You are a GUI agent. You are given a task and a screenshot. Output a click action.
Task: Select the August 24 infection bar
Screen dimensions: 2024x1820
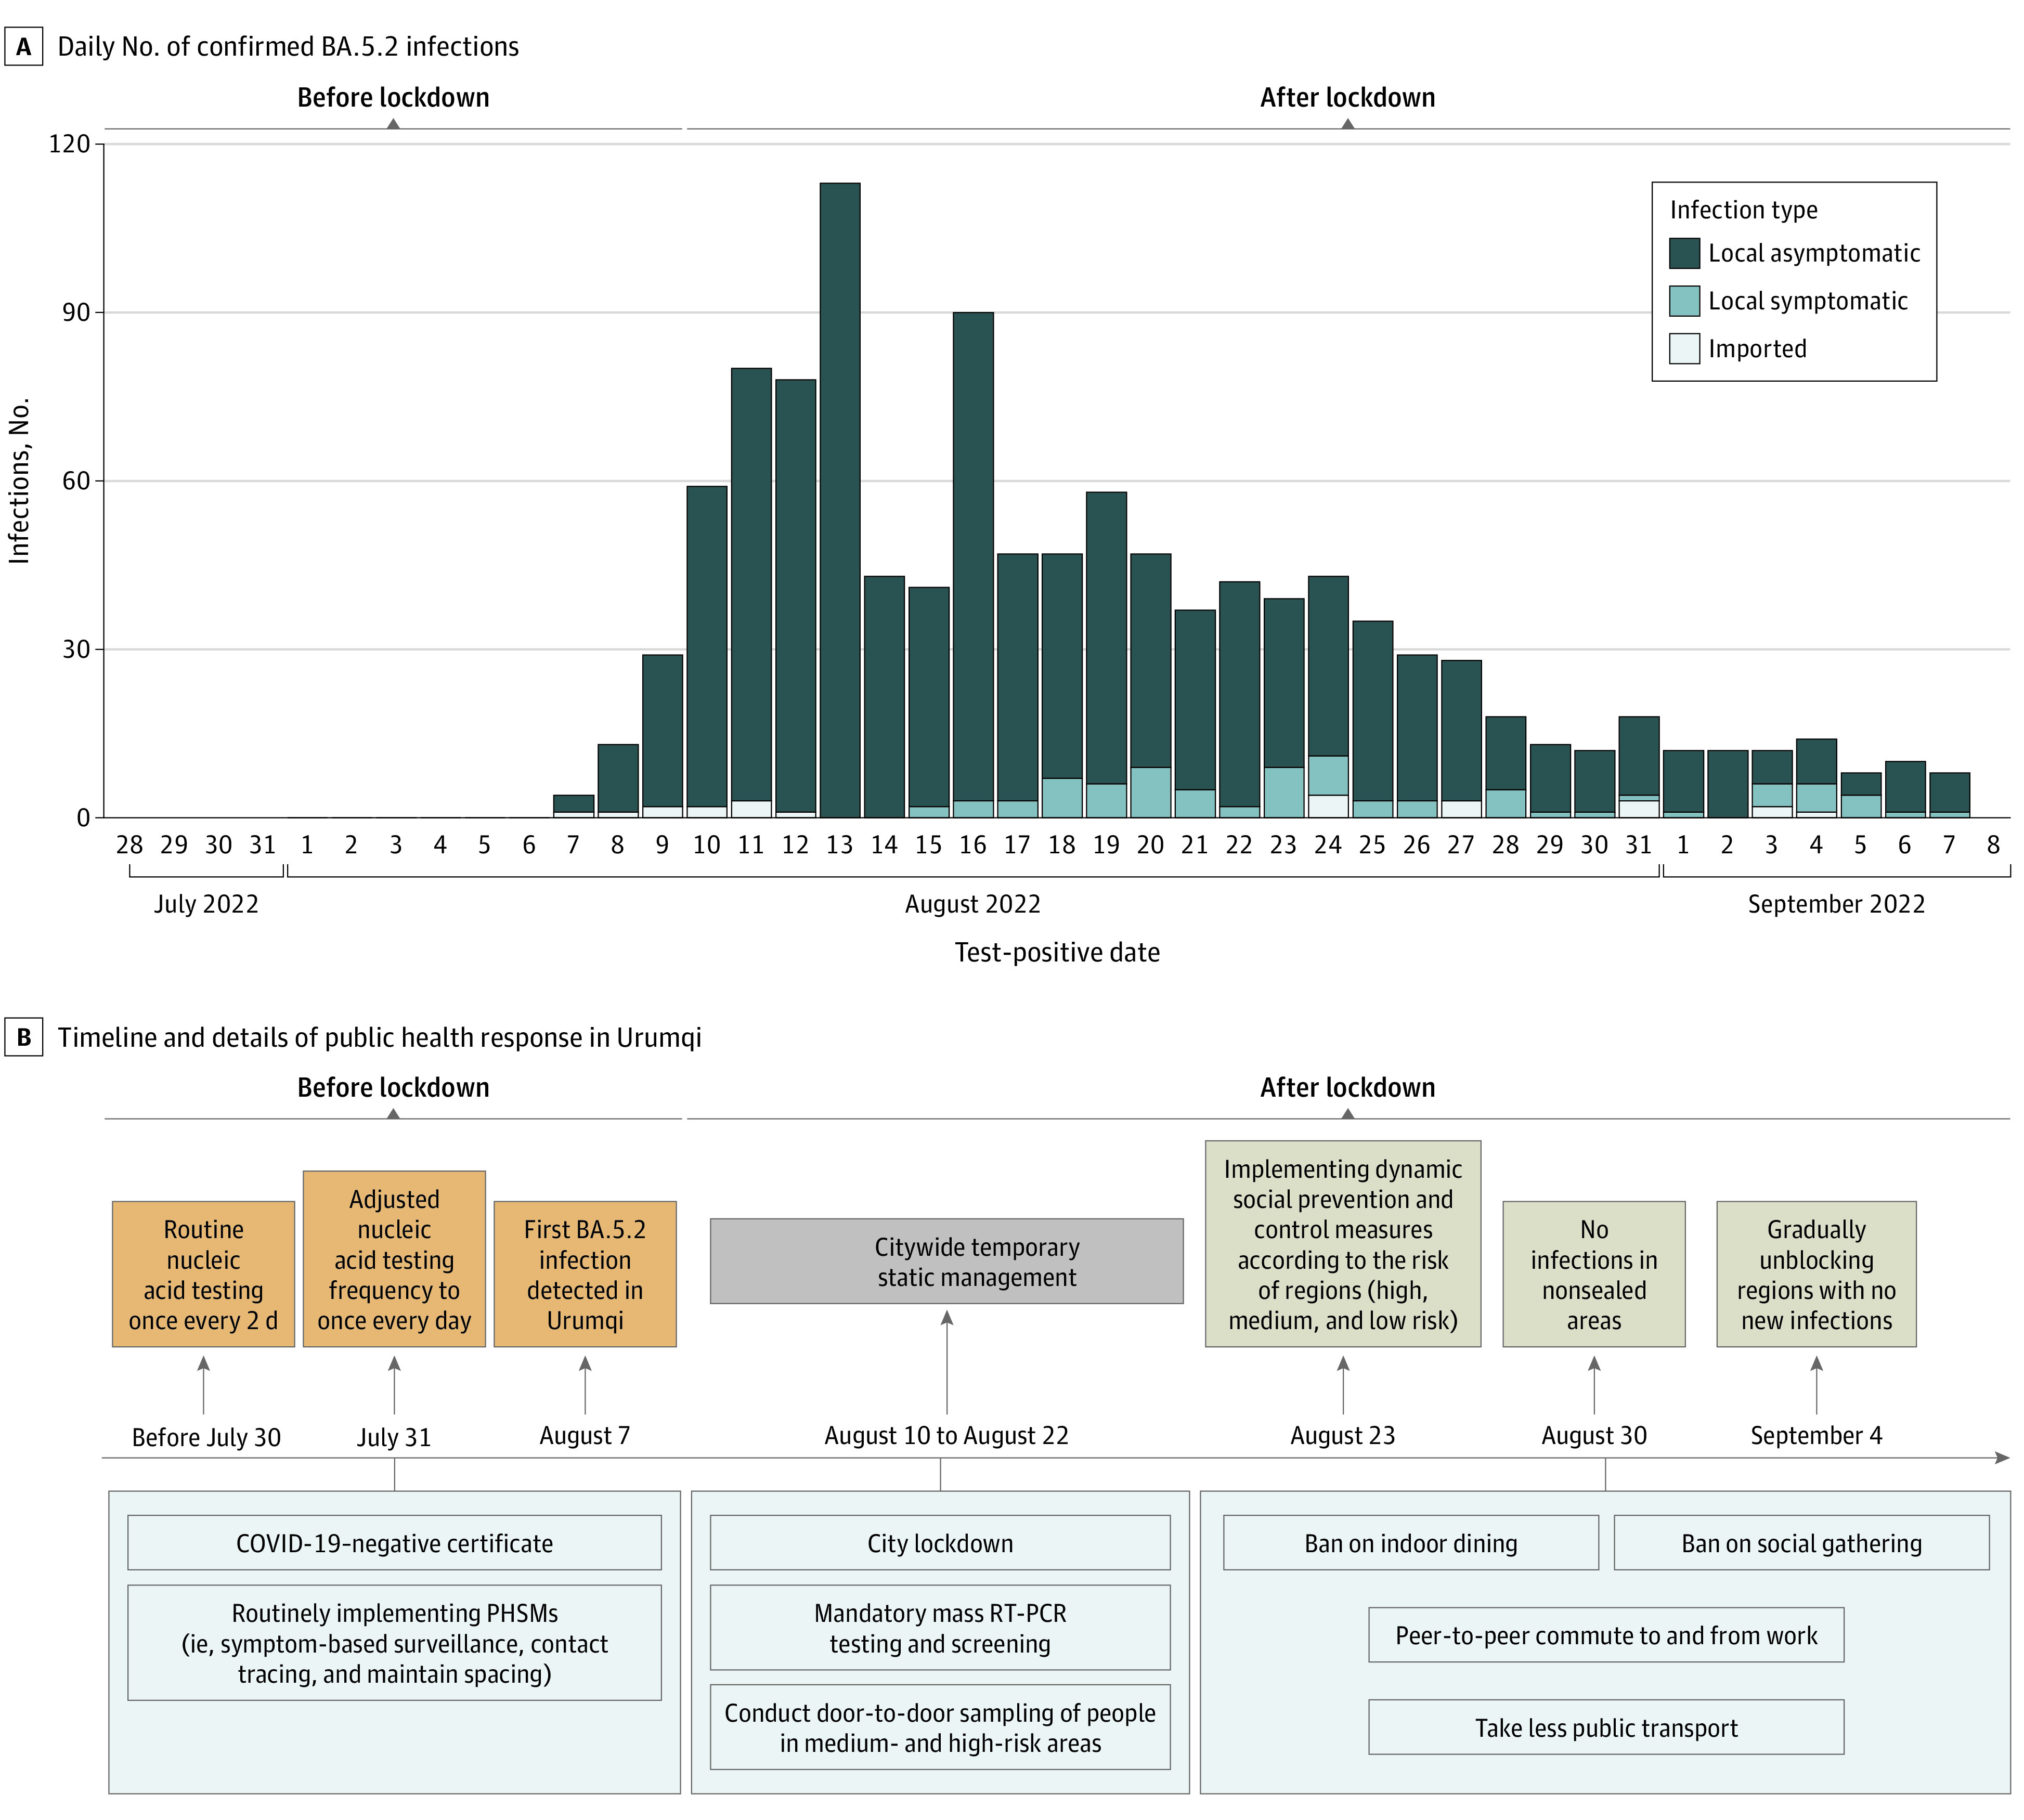point(1328,697)
